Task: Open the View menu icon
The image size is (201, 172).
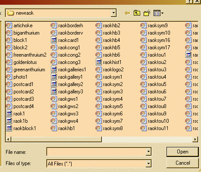Action: [158, 13]
